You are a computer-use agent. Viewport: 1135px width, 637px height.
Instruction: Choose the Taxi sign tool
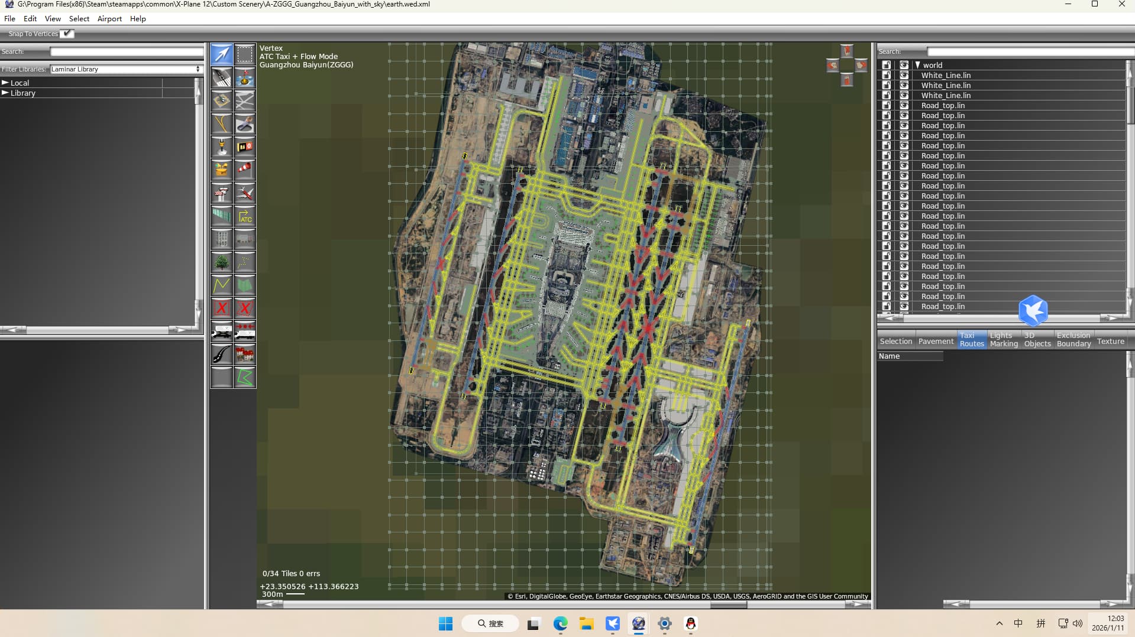(x=245, y=147)
